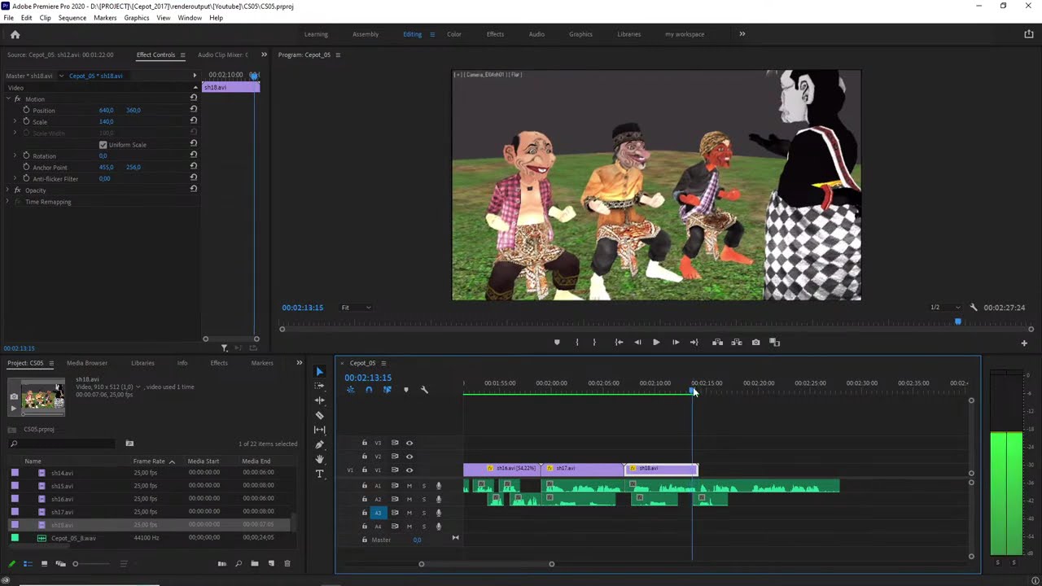Toggle track lock on A3

pyautogui.click(x=365, y=513)
